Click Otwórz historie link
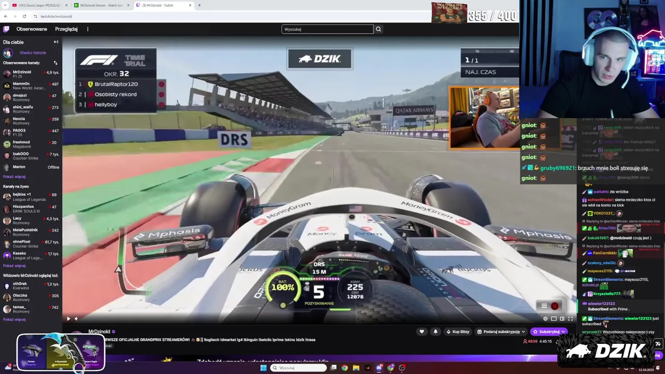The width and height of the screenshot is (665, 374). (x=33, y=52)
